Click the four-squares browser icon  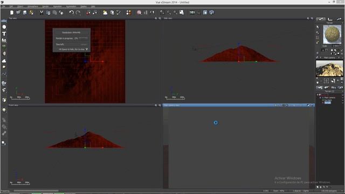coord(129,12)
